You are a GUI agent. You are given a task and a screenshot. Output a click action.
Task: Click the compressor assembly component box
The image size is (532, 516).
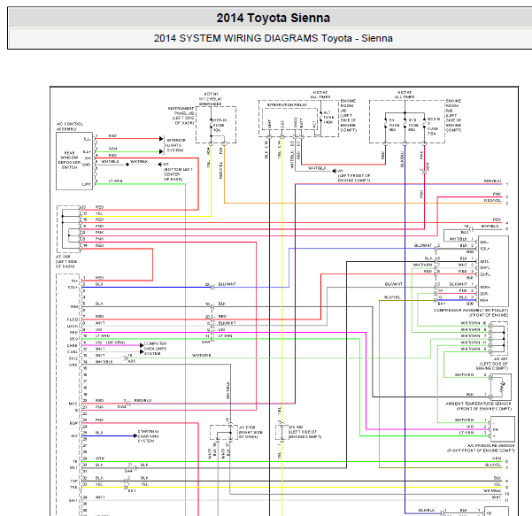(x=493, y=271)
